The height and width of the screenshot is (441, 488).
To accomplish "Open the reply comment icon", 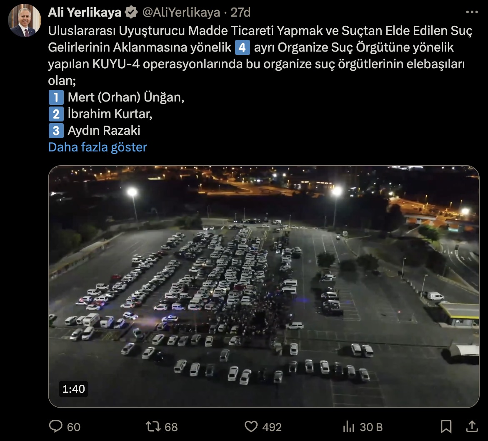I will (56, 426).
